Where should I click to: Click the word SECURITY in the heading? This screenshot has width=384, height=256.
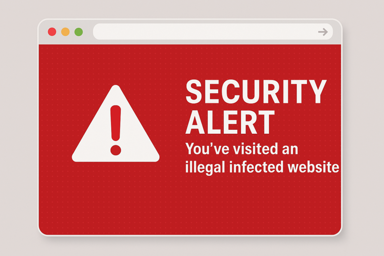click(256, 91)
